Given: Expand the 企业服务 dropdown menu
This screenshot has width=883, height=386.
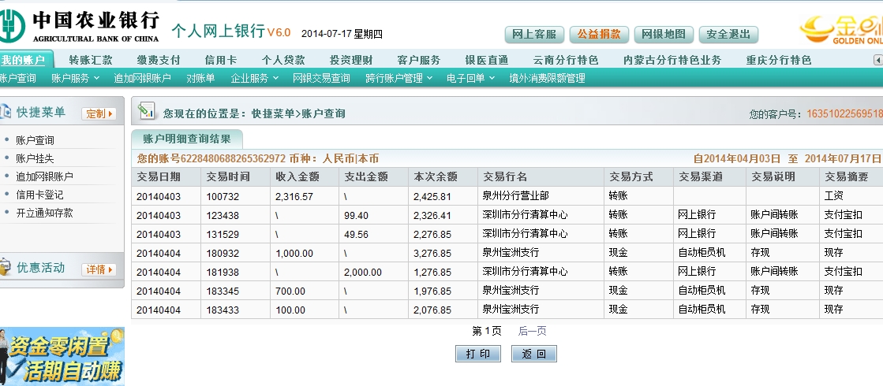Looking at the screenshot, I should click(254, 78).
